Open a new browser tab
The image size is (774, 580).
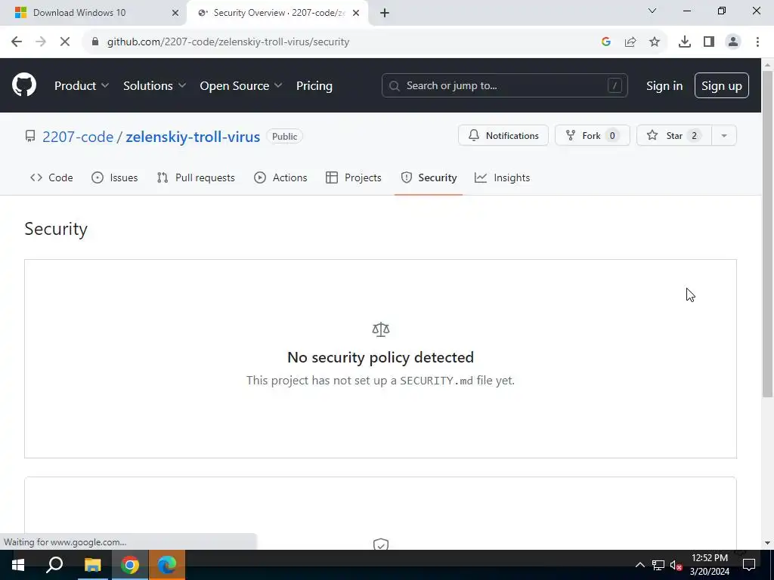pyautogui.click(x=385, y=13)
